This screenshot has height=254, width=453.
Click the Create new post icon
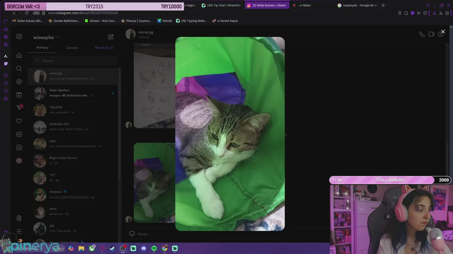click(x=19, y=134)
